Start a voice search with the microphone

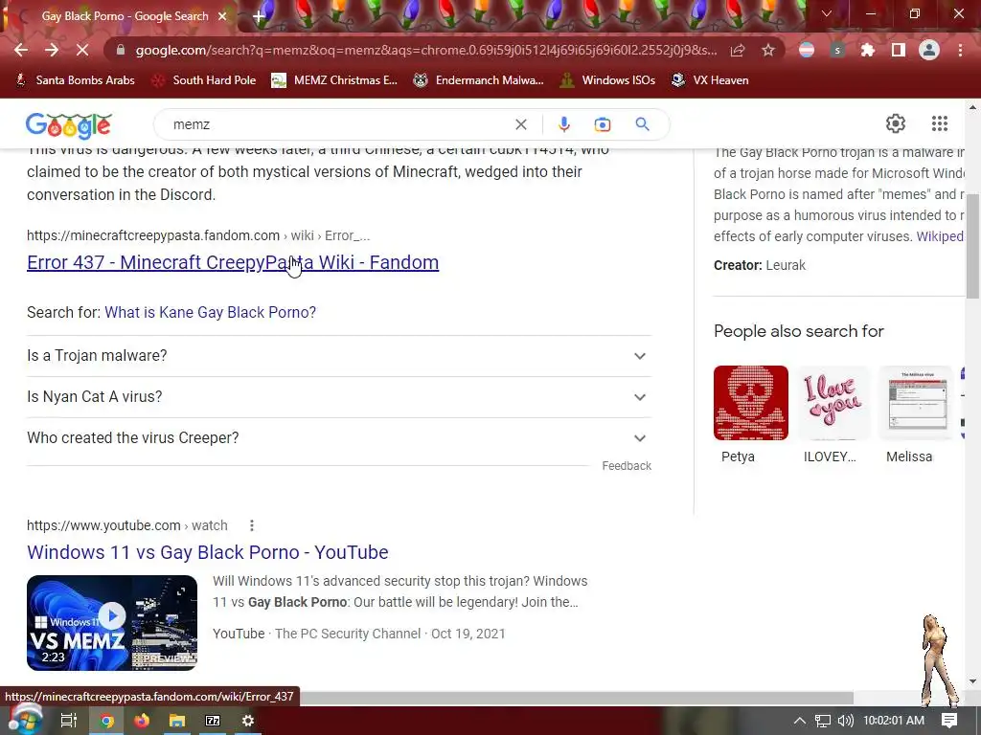(x=563, y=124)
